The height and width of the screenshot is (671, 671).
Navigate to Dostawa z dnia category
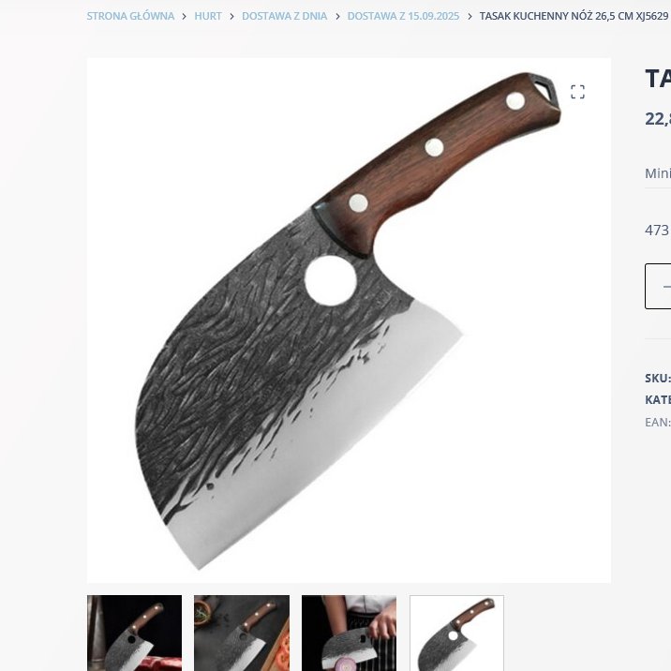[x=284, y=16]
